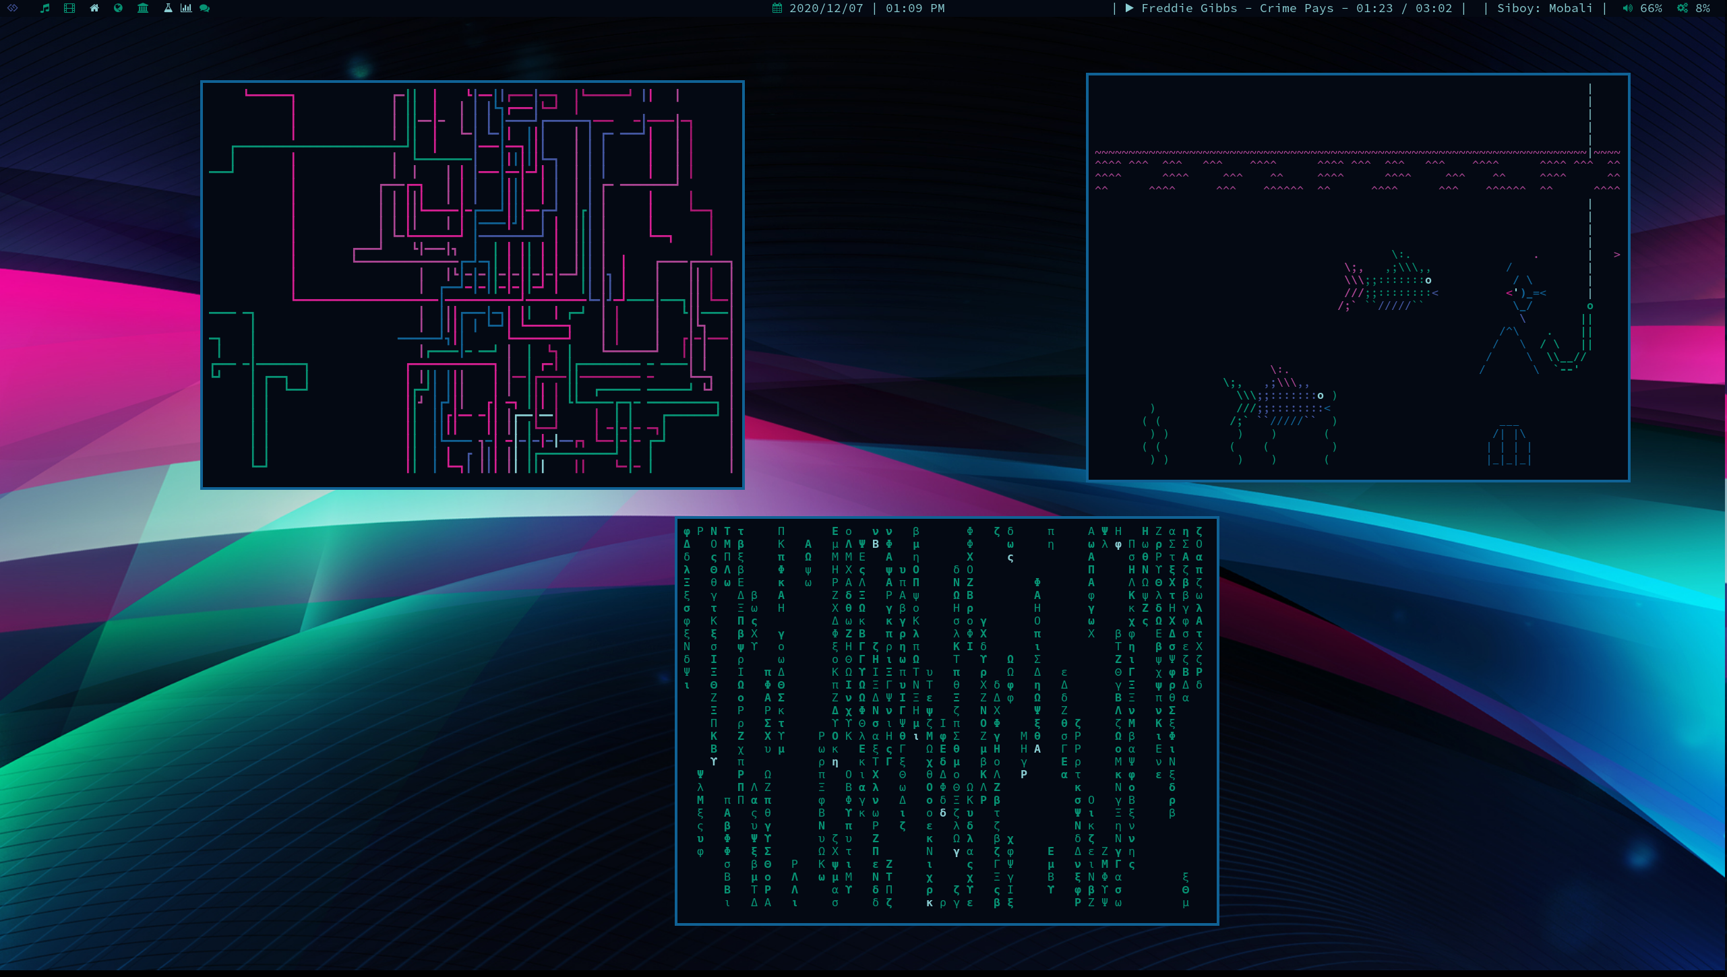Click the 66% volume level
Viewport: 1727px width, 977px height.
point(1651,8)
